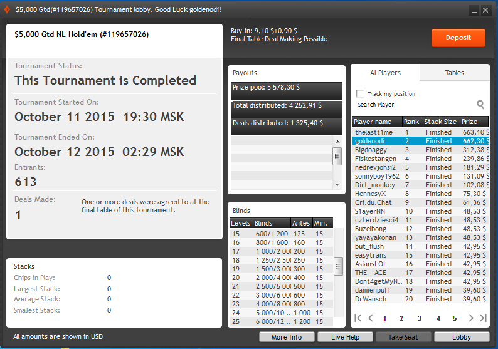Open players page 2
The width and height of the screenshot is (498, 349).
[x=401, y=318]
